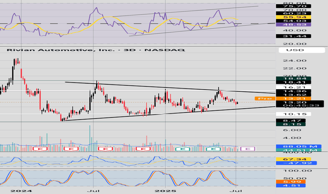Click the 31.44 RSI value label

[x=294, y=36]
